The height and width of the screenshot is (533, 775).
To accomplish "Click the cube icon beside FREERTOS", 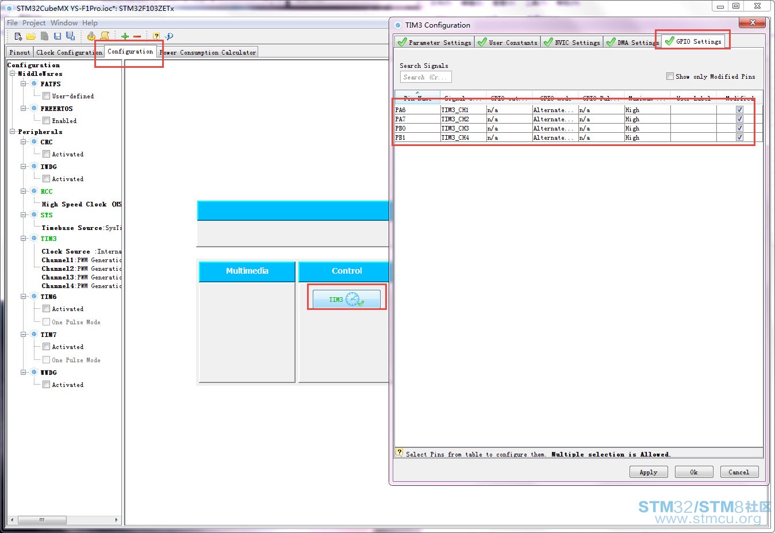I will (34, 108).
